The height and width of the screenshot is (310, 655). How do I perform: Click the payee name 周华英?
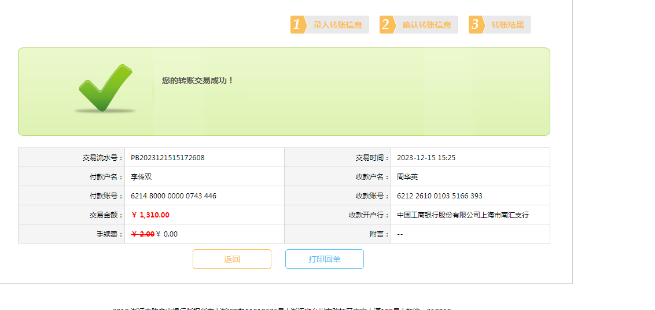pyautogui.click(x=407, y=177)
